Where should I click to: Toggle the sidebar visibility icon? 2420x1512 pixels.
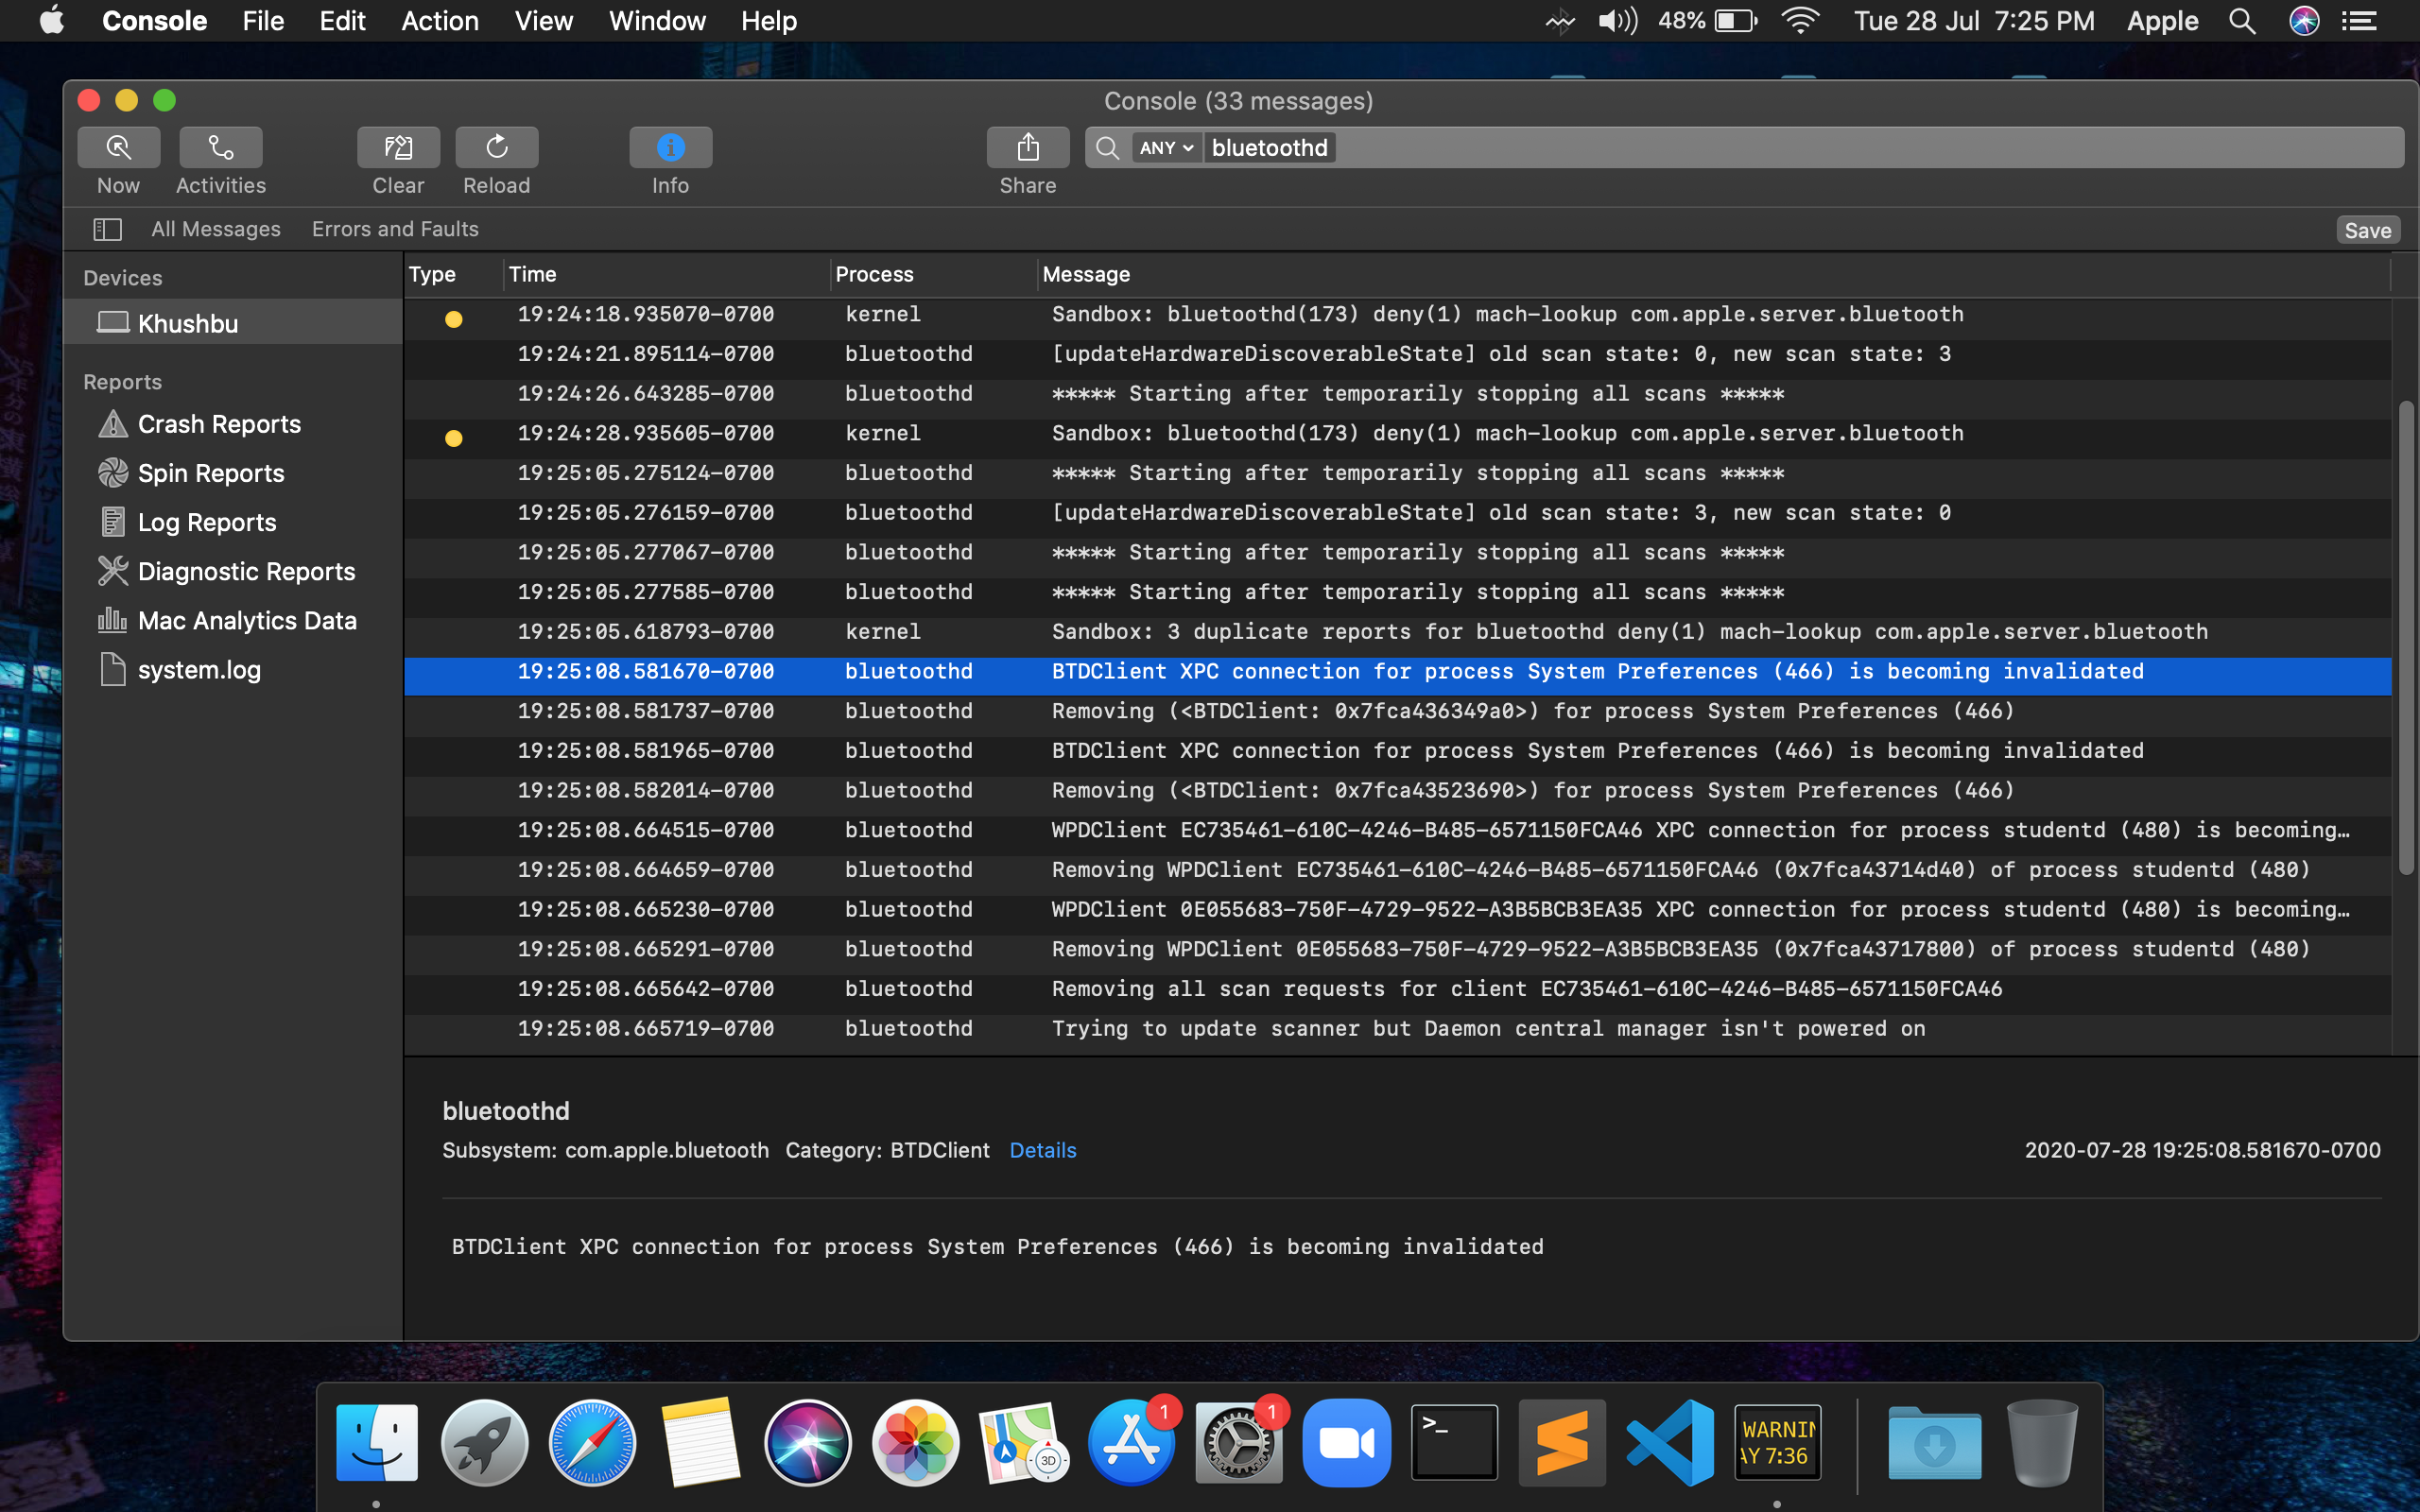tap(107, 230)
